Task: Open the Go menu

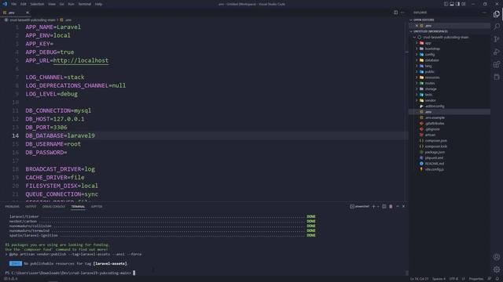Action: (x=61, y=4)
